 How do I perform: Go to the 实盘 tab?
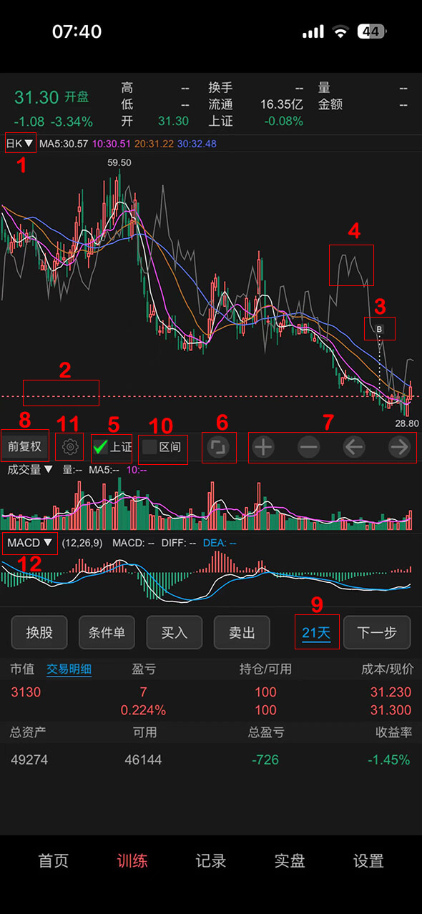tap(290, 860)
